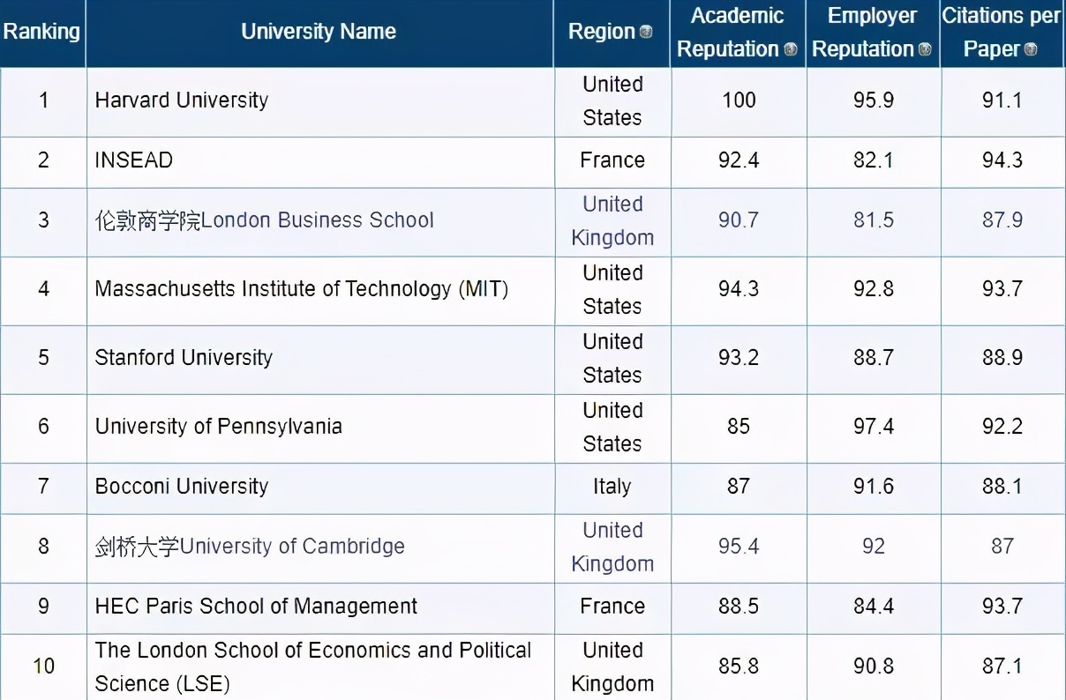This screenshot has height=700, width=1066.
Task: Click United Kingdom region for London Business School
Action: (x=612, y=220)
